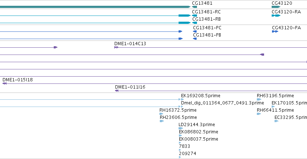Screen dimensions: 307x159
Task: Open the CG13481-PC protein label
Action: [x=207, y=28]
